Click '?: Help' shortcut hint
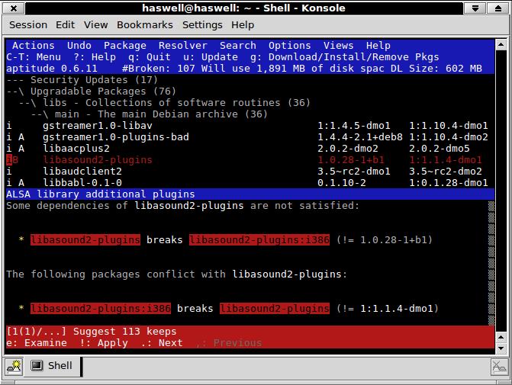Screen dimensions: 512x385 95,57
